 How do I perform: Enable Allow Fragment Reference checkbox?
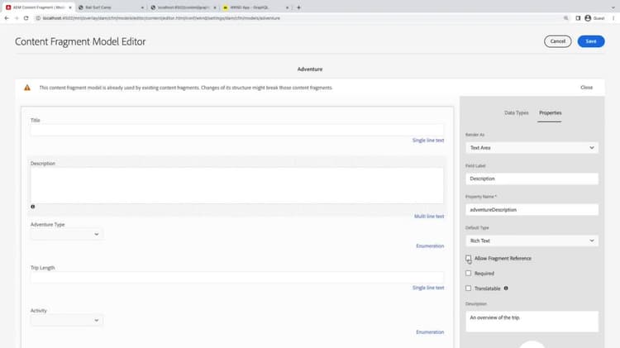[468, 258]
